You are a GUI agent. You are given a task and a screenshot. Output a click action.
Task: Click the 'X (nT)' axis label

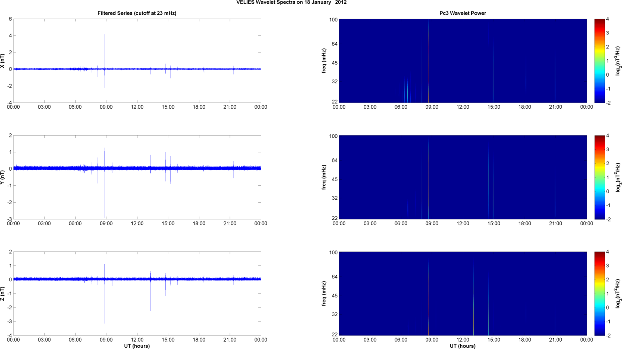[x=2, y=61]
